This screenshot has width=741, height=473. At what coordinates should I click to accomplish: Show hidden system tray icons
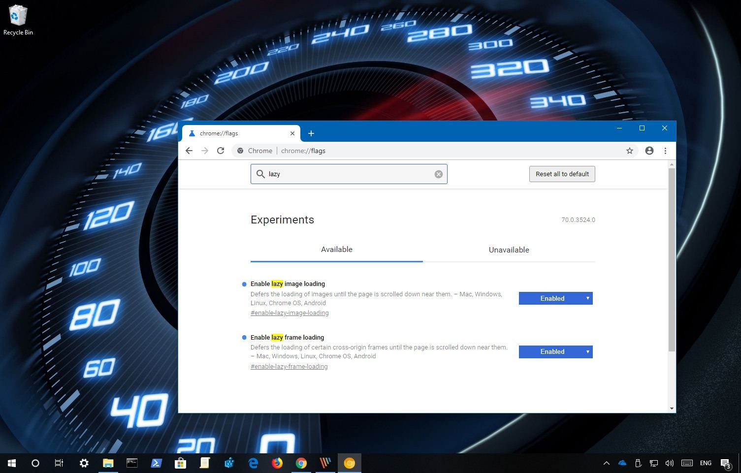(x=607, y=463)
